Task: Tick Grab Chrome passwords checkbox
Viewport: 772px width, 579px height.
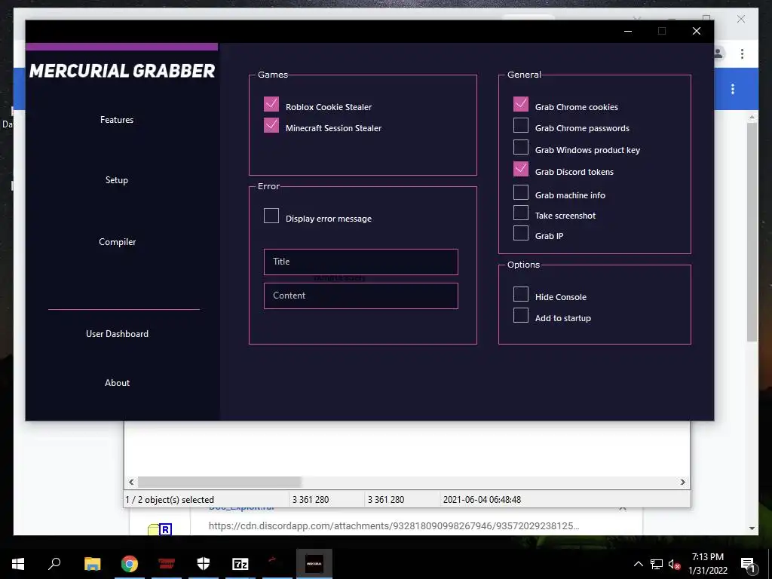Action: [x=521, y=125]
